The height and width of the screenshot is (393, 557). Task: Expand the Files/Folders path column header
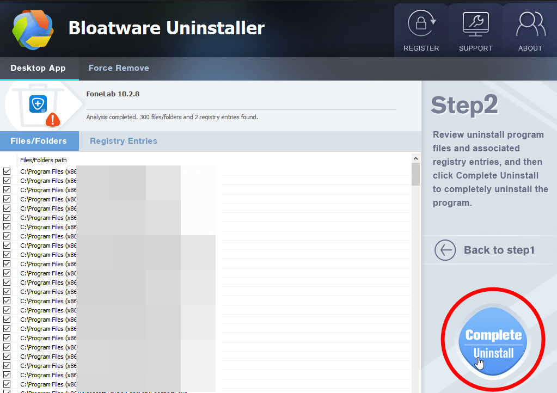pyautogui.click(x=43, y=159)
